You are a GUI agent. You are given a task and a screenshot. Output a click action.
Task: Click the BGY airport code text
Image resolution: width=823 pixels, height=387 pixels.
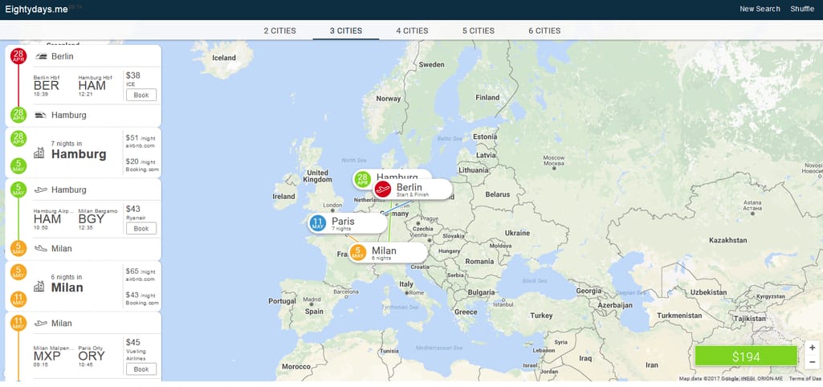pyautogui.click(x=92, y=219)
